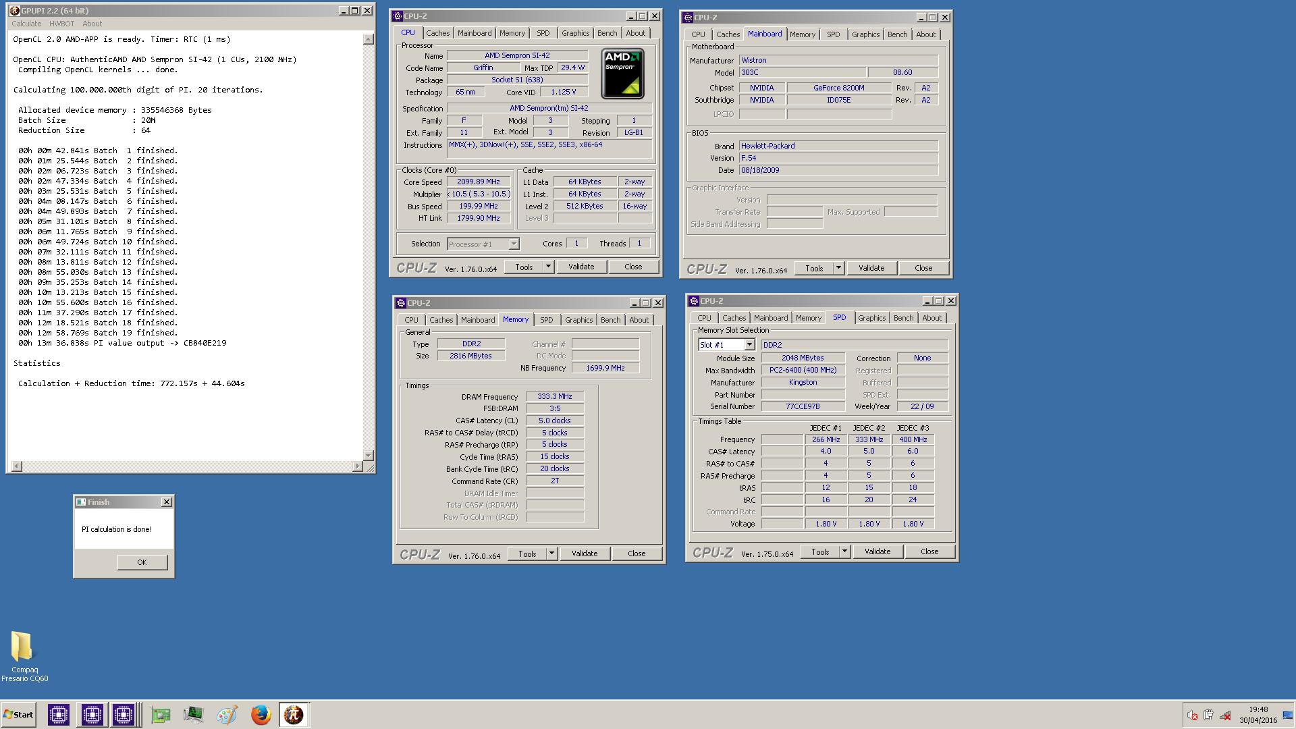Image resolution: width=1296 pixels, height=729 pixels.
Task: Expand the Tools dropdown arrow in the SPD window
Action: point(844,551)
